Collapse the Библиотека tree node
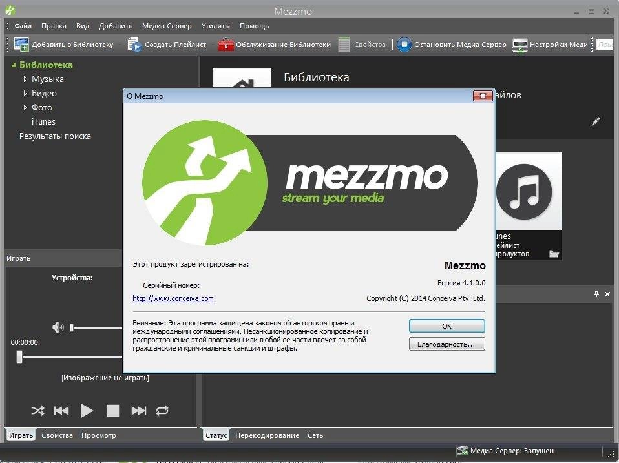619x463 pixels. (14, 65)
